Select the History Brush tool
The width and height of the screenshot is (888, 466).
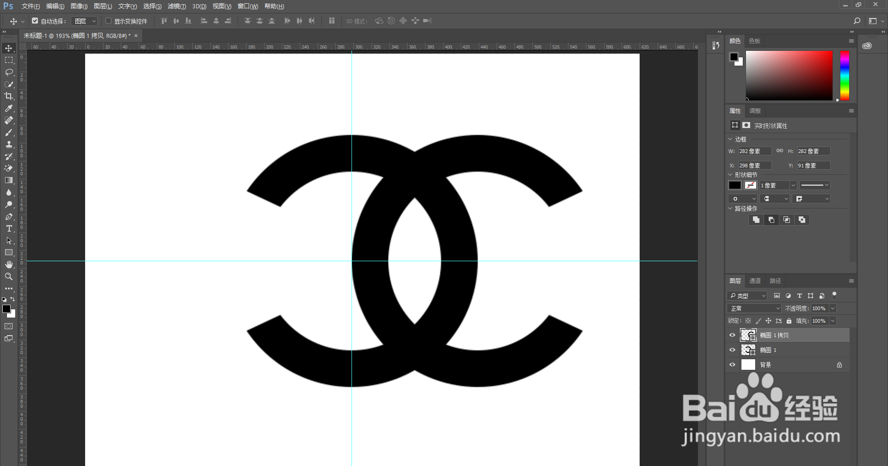click(9, 156)
